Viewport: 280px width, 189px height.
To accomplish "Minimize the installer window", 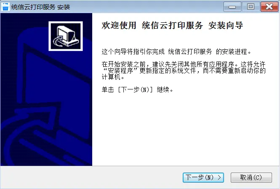I will tap(232, 7).
